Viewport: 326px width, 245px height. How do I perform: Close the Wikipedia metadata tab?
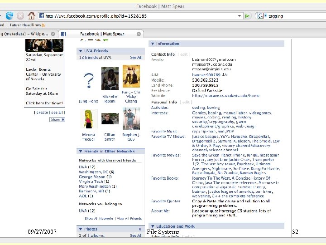pos(53,34)
